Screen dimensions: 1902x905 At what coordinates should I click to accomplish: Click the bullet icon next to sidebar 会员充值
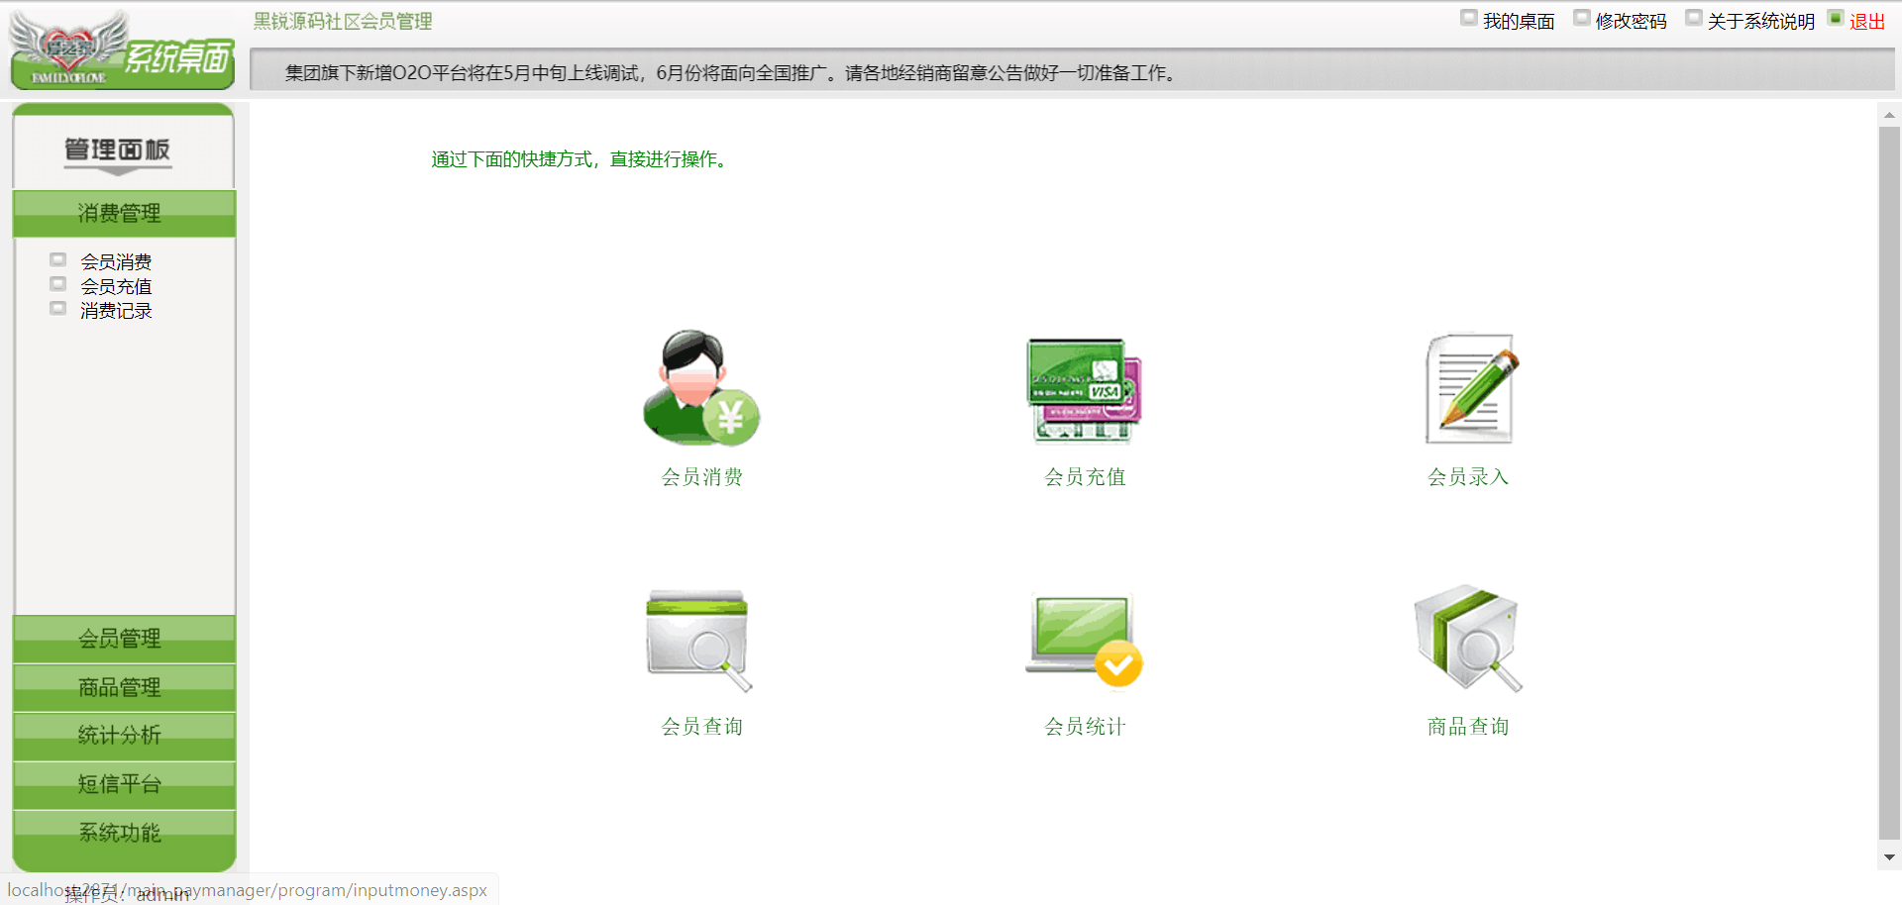pos(58,284)
